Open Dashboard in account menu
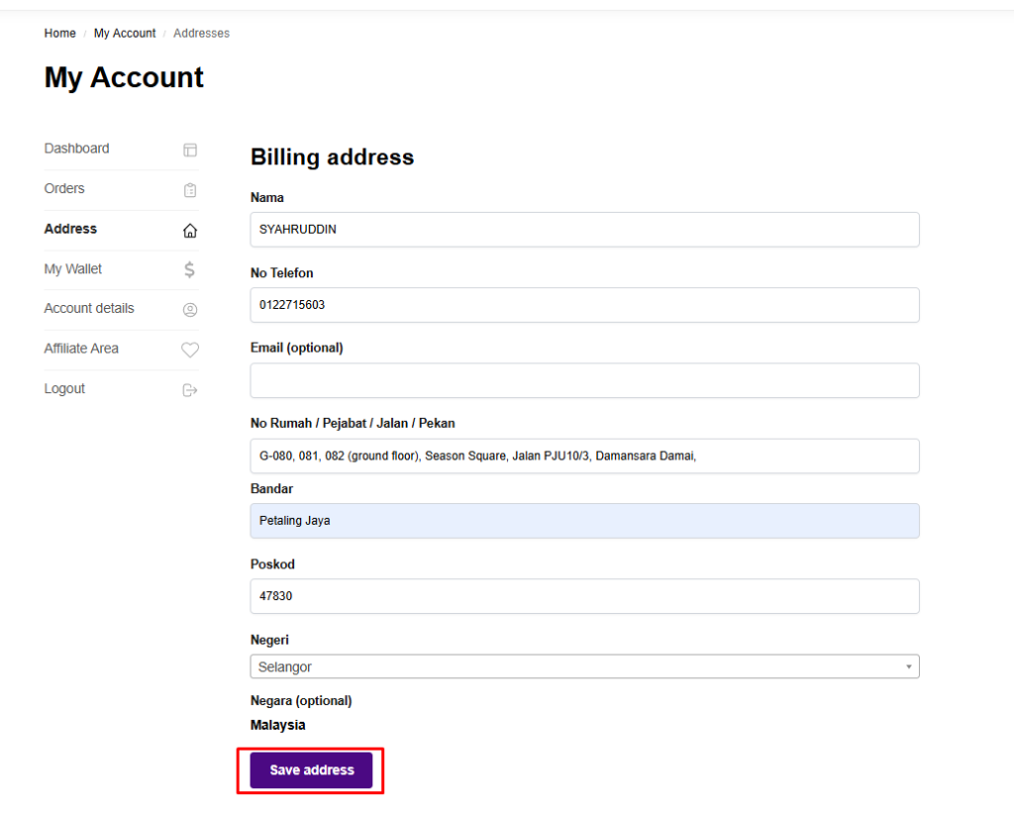 coord(77,149)
